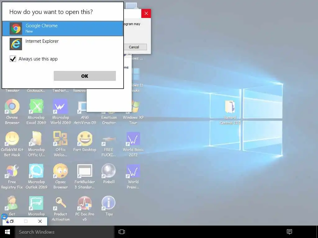Close the small minimized window bar
The height and width of the screenshot is (238, 318).
click(x=40, y=221)
